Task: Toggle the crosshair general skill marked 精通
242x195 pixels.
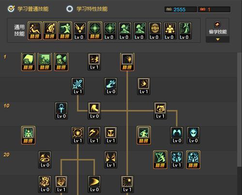Action: 95,31
